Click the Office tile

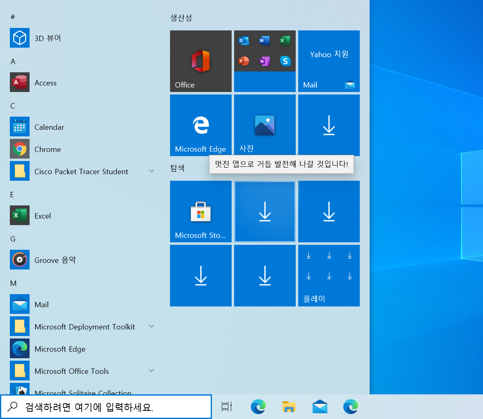pyautogui.click(x=201, y=61)
